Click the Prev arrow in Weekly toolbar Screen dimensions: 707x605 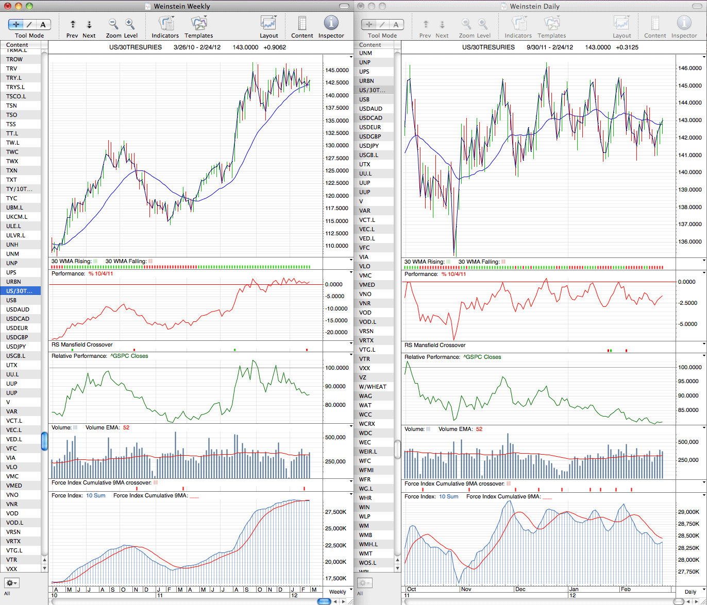pos(73,24)
